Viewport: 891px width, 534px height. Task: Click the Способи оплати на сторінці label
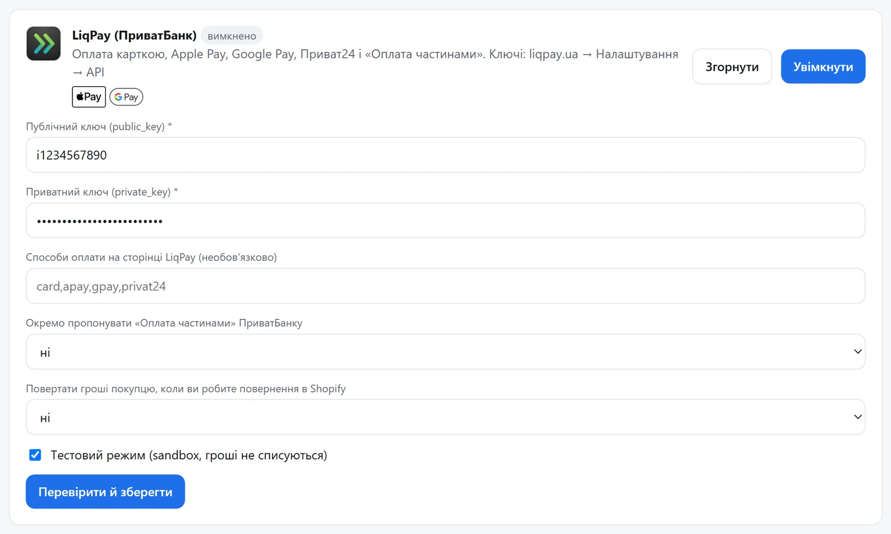coord(151,258)
